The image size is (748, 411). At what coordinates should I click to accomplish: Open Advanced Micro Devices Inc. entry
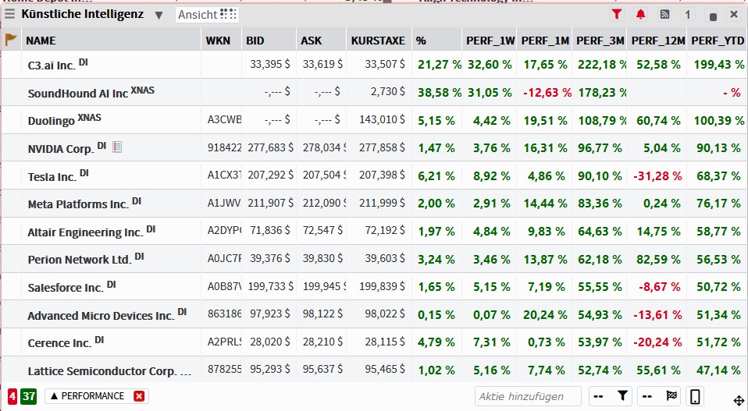click(x=102, y=316)
